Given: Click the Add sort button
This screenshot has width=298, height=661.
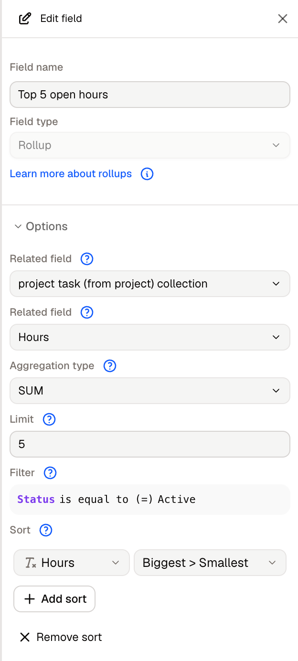Looking at the screenshot, I should pos(54,599).
